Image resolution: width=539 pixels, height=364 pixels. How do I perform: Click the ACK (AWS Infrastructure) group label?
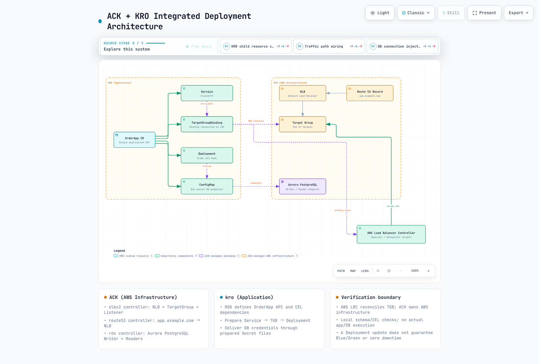point(290,83)
